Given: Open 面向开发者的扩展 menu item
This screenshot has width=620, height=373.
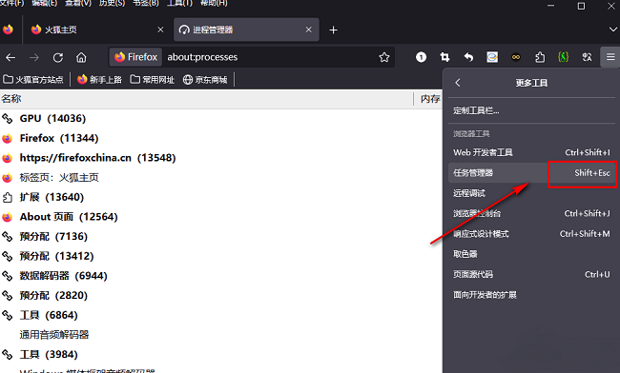Looking at the screenshot, I should click(531, 295).
